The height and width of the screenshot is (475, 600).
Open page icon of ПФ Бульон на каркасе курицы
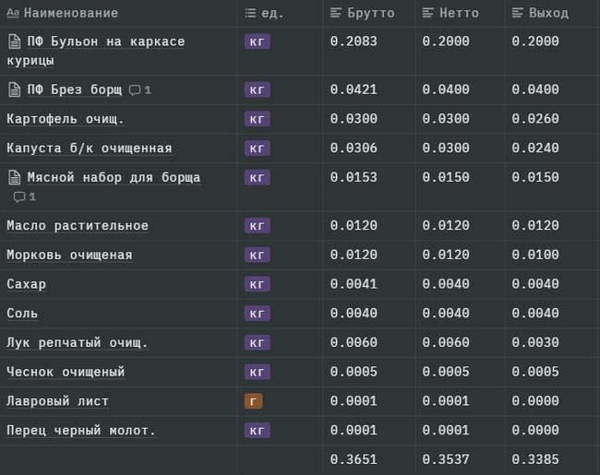click(x=14, y=42)
